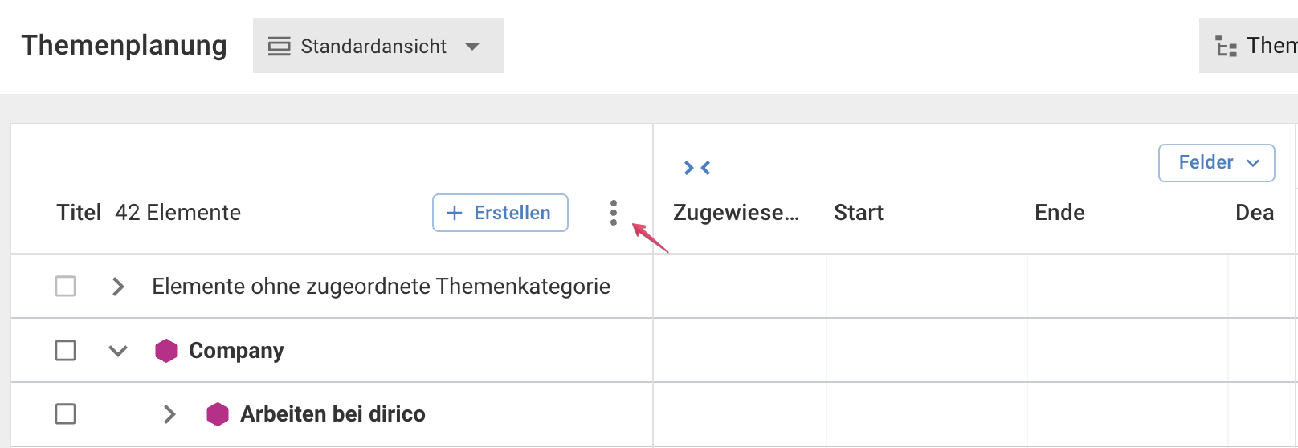Click the hexagon icon beside Arbeiten bei dirico
Image resolution: width=1298 pixels, height=448 pixels.
[x=218, y=414]
